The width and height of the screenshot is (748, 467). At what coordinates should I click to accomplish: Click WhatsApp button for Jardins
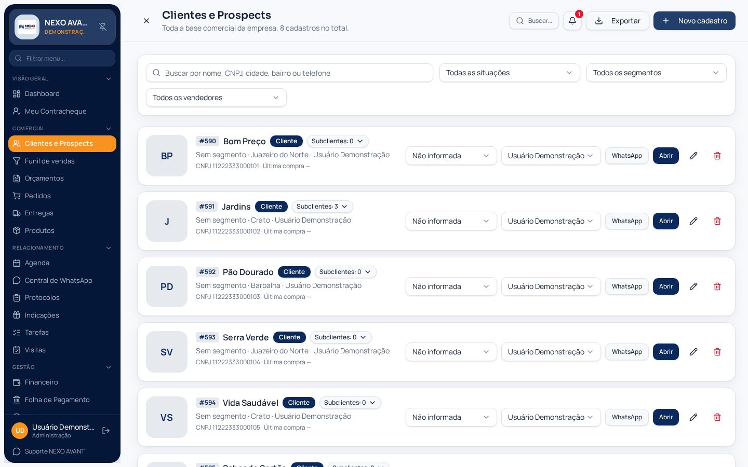click(626, 221)
